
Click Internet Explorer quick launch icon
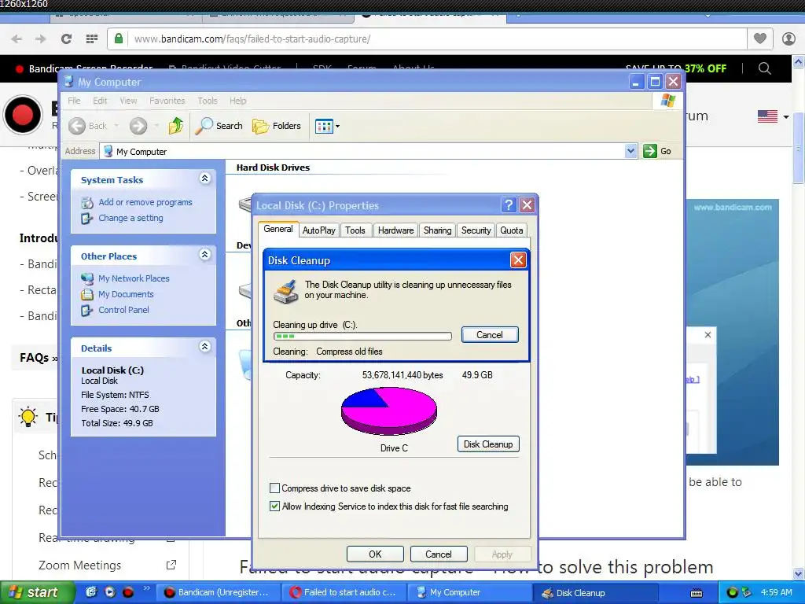[91, 592]
